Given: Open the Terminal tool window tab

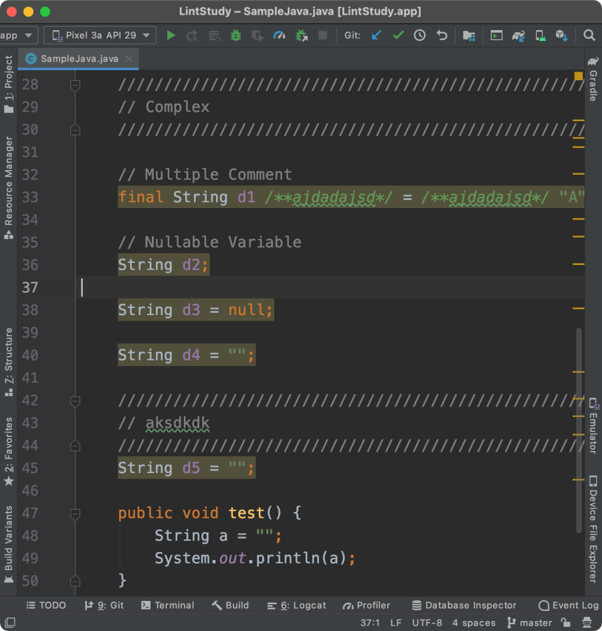Looking at the screenshot, I should (x=167, y=605).
